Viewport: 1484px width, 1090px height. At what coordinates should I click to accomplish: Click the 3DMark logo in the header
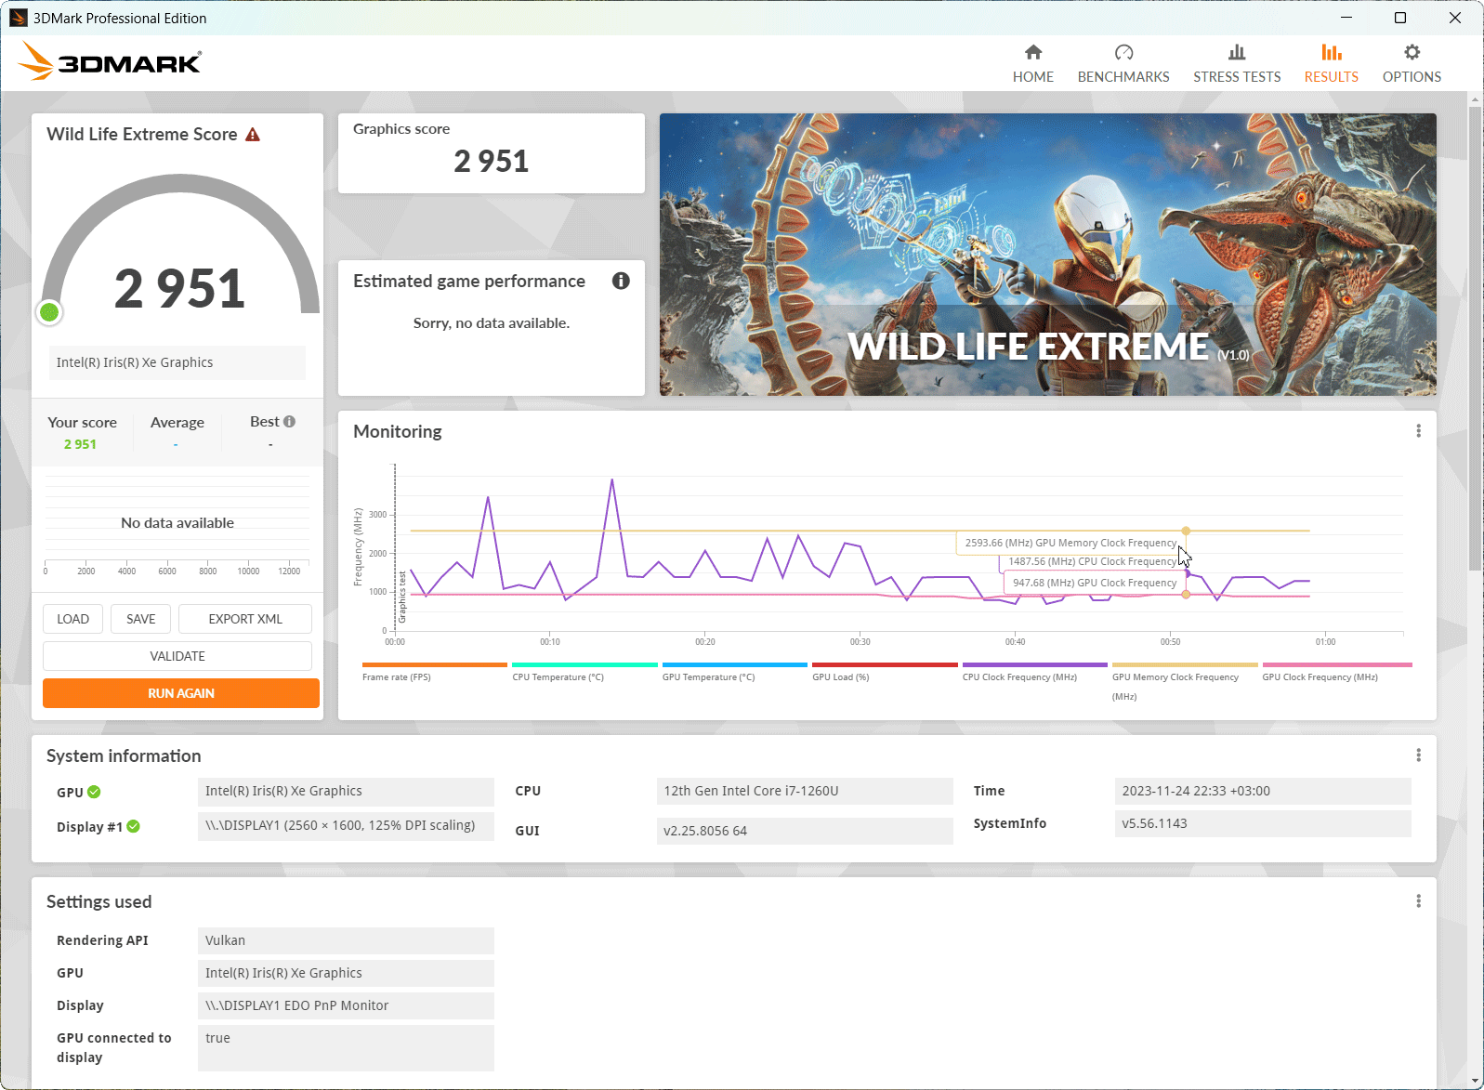(110, 61)
